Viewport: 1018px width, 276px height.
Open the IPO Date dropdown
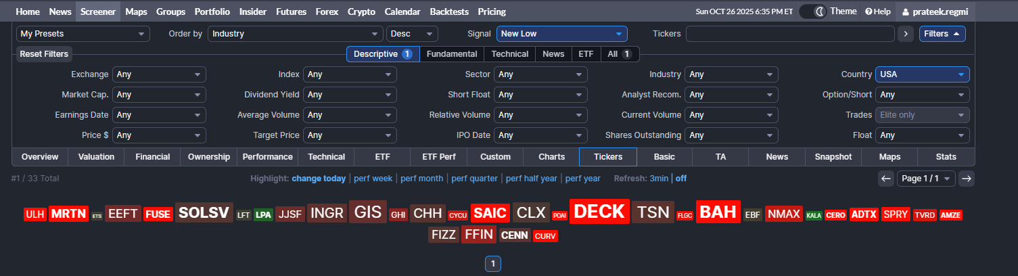point(540,135)
